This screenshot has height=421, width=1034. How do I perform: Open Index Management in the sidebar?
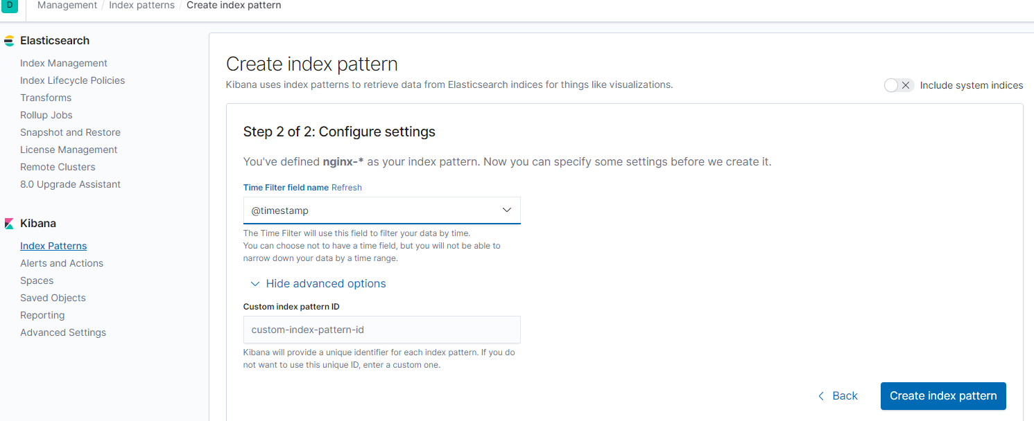tap(64, 63)
